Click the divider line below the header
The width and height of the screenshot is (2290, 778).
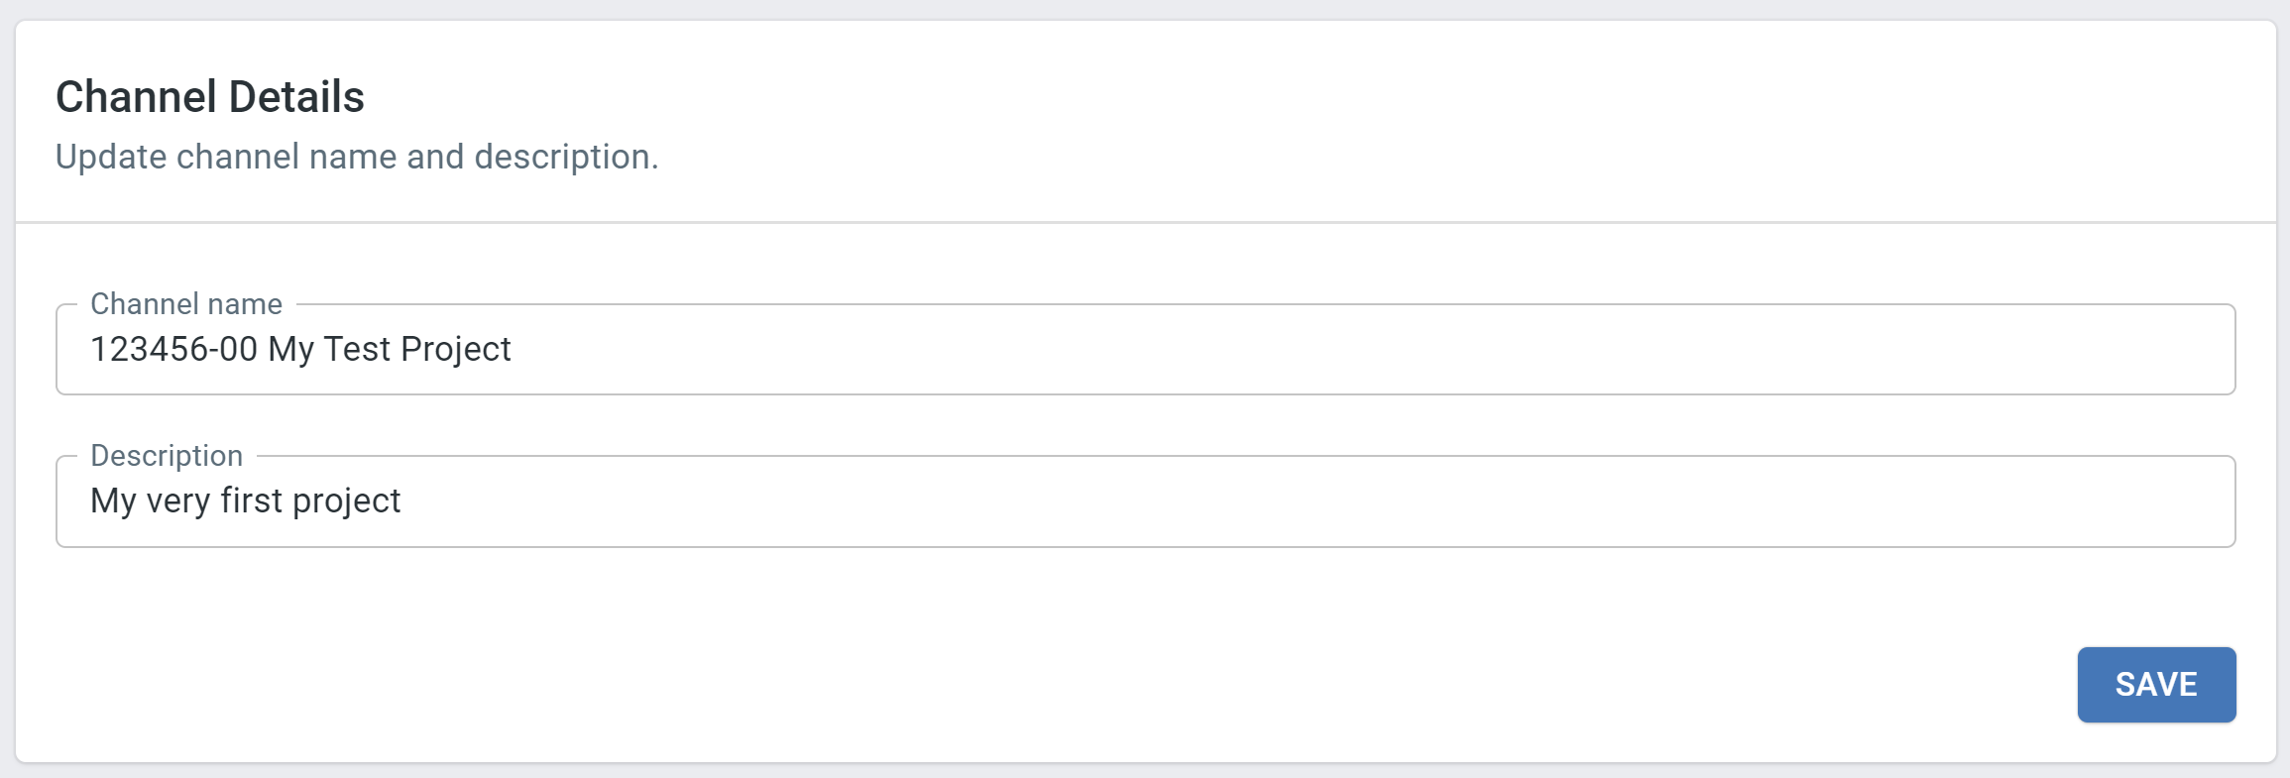click(1145, 222)
